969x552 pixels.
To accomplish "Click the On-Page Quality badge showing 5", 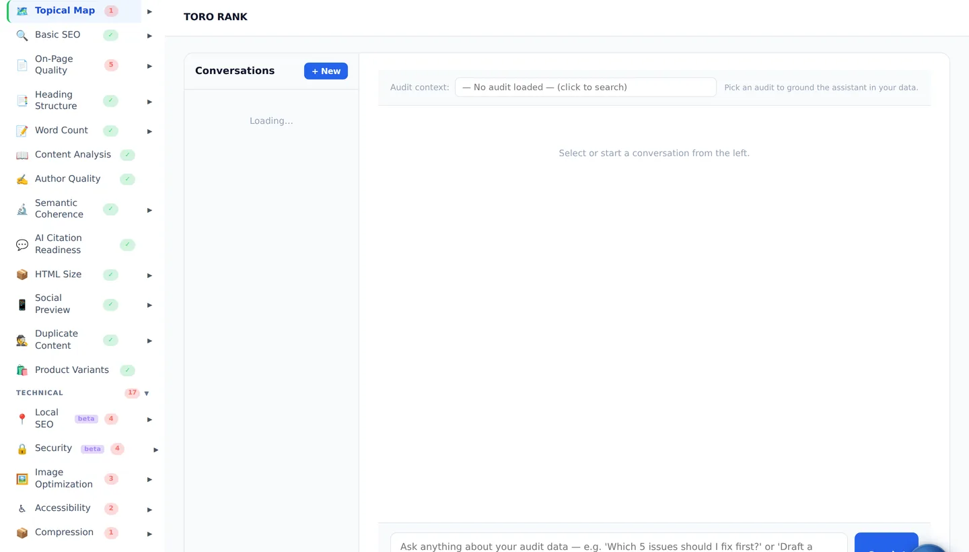I will (111, 65).
